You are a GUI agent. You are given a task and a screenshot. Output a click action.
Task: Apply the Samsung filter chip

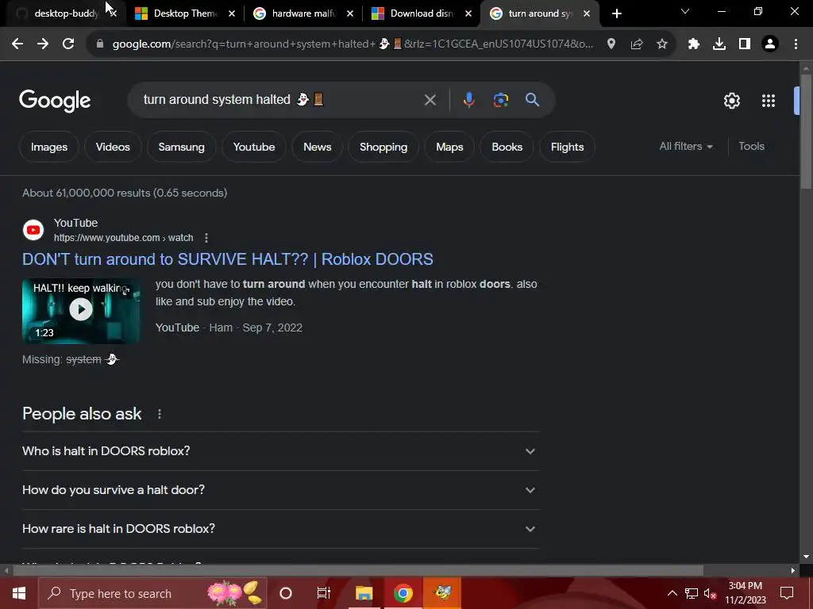coord(182,147)
